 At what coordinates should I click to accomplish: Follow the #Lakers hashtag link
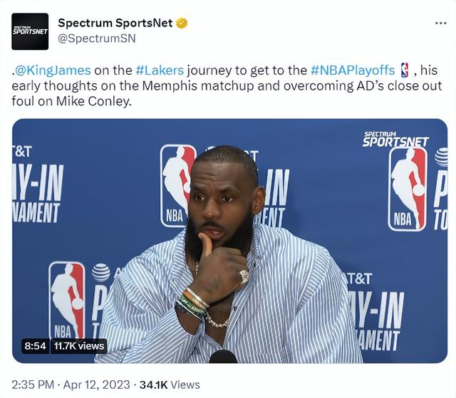[x=160, y=70]
